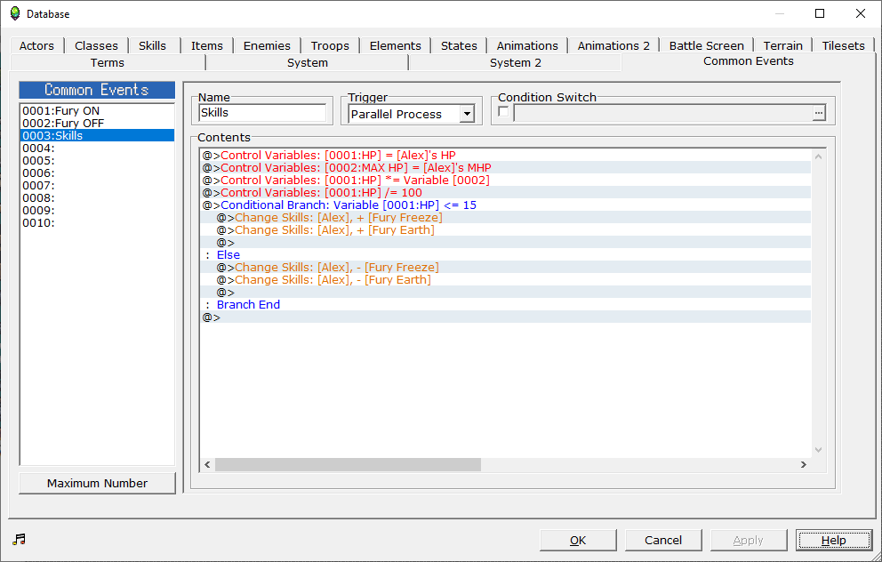Enable the Condition Switch checkbox
This screenshot has width=882, height=562.
click(503, 112)
